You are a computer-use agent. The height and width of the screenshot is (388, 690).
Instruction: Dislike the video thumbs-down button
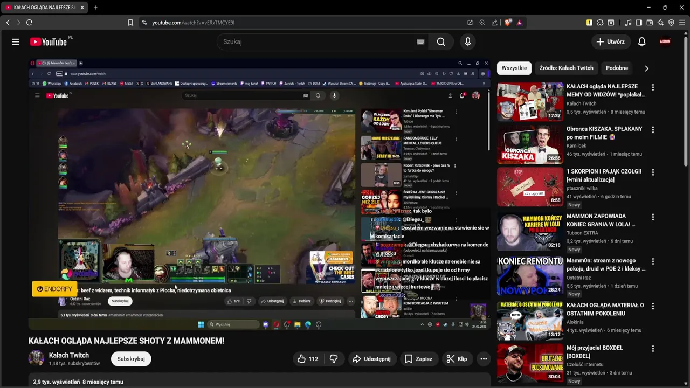[x=334, y=359]
